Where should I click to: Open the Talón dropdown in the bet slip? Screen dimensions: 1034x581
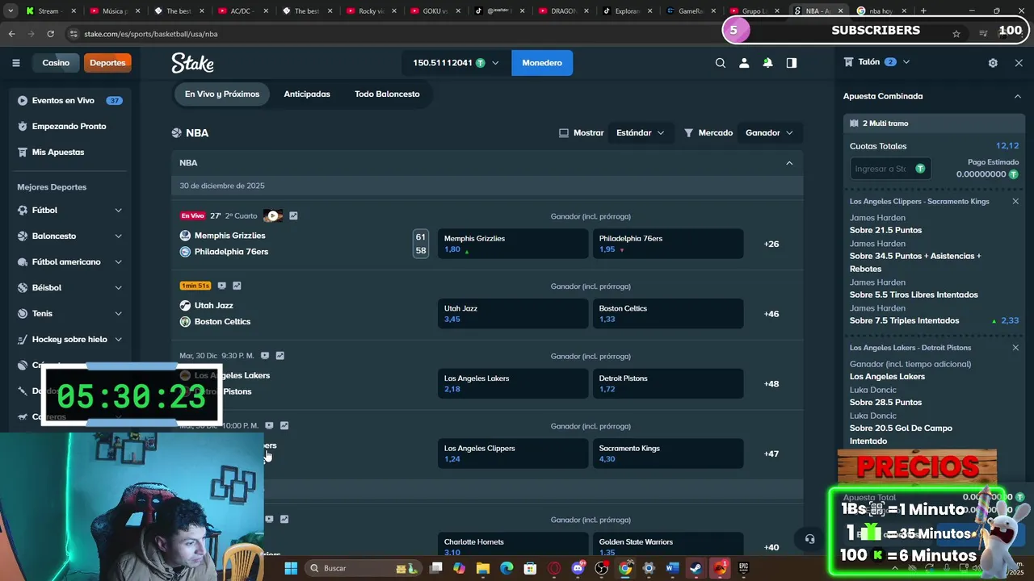tap(906, 62)
